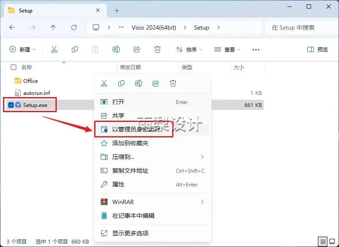
Task: Choose 在记事本中编辑 in context menu
Action: coord(153,216)
